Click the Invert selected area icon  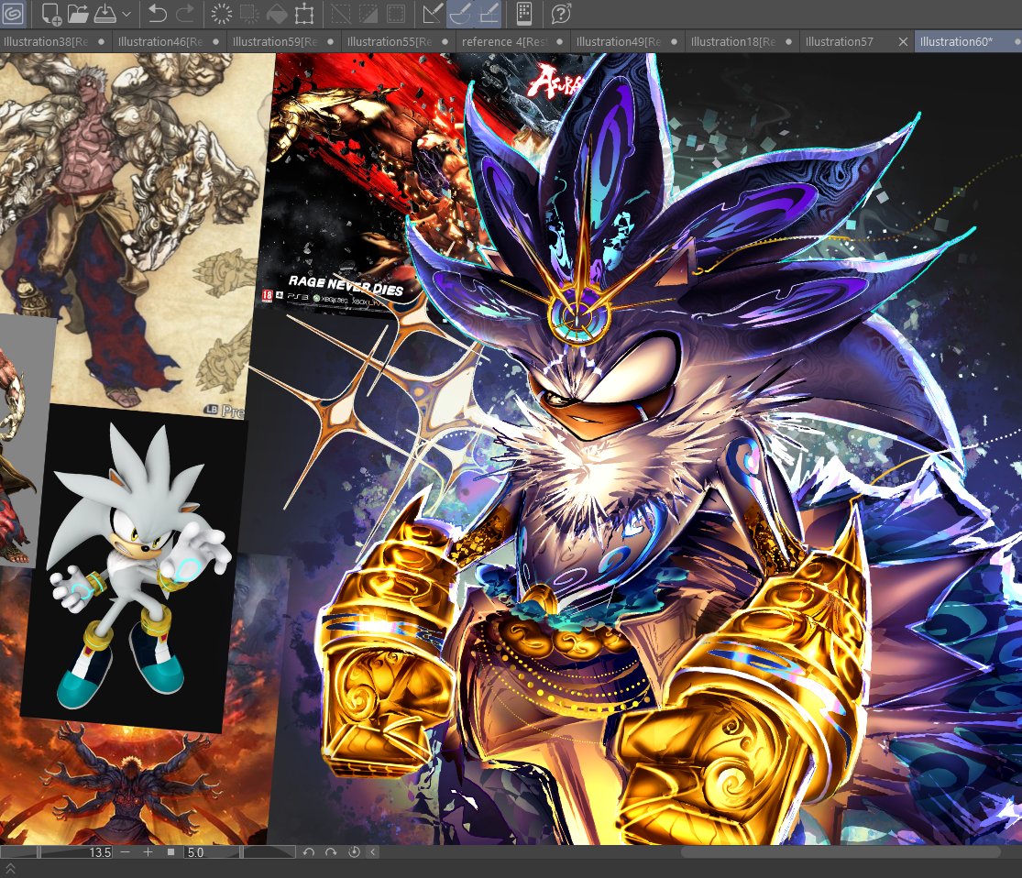[x=368, y=13]
